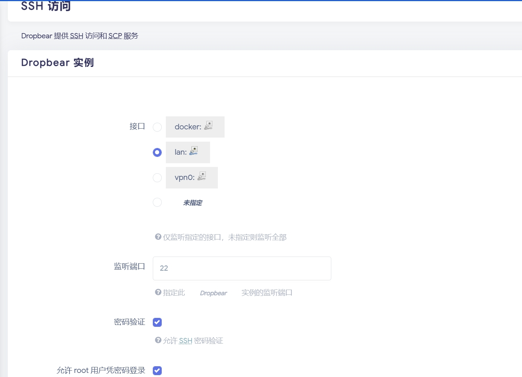Click the 监听端口 input field containing 22
Screen dimensions: 522x377
coord(242,268)
